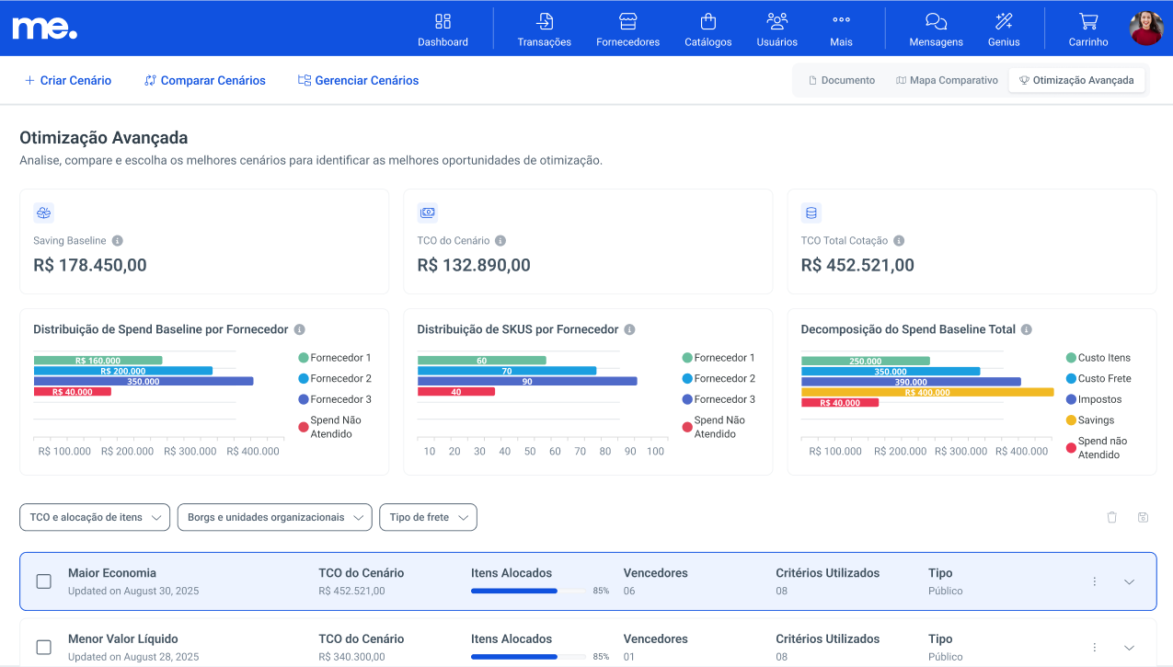Switch to the Mapa Comparativo tab
1173x667 pixels.
click(x=947, y=81)
